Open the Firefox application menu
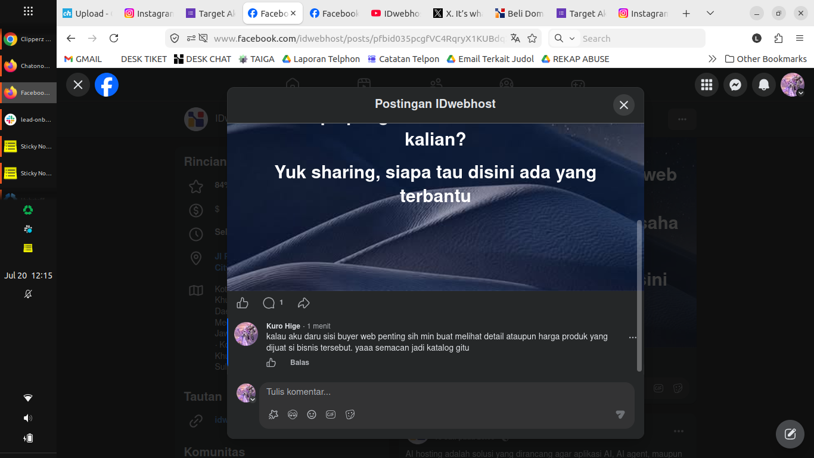 [x=800, y=38]
